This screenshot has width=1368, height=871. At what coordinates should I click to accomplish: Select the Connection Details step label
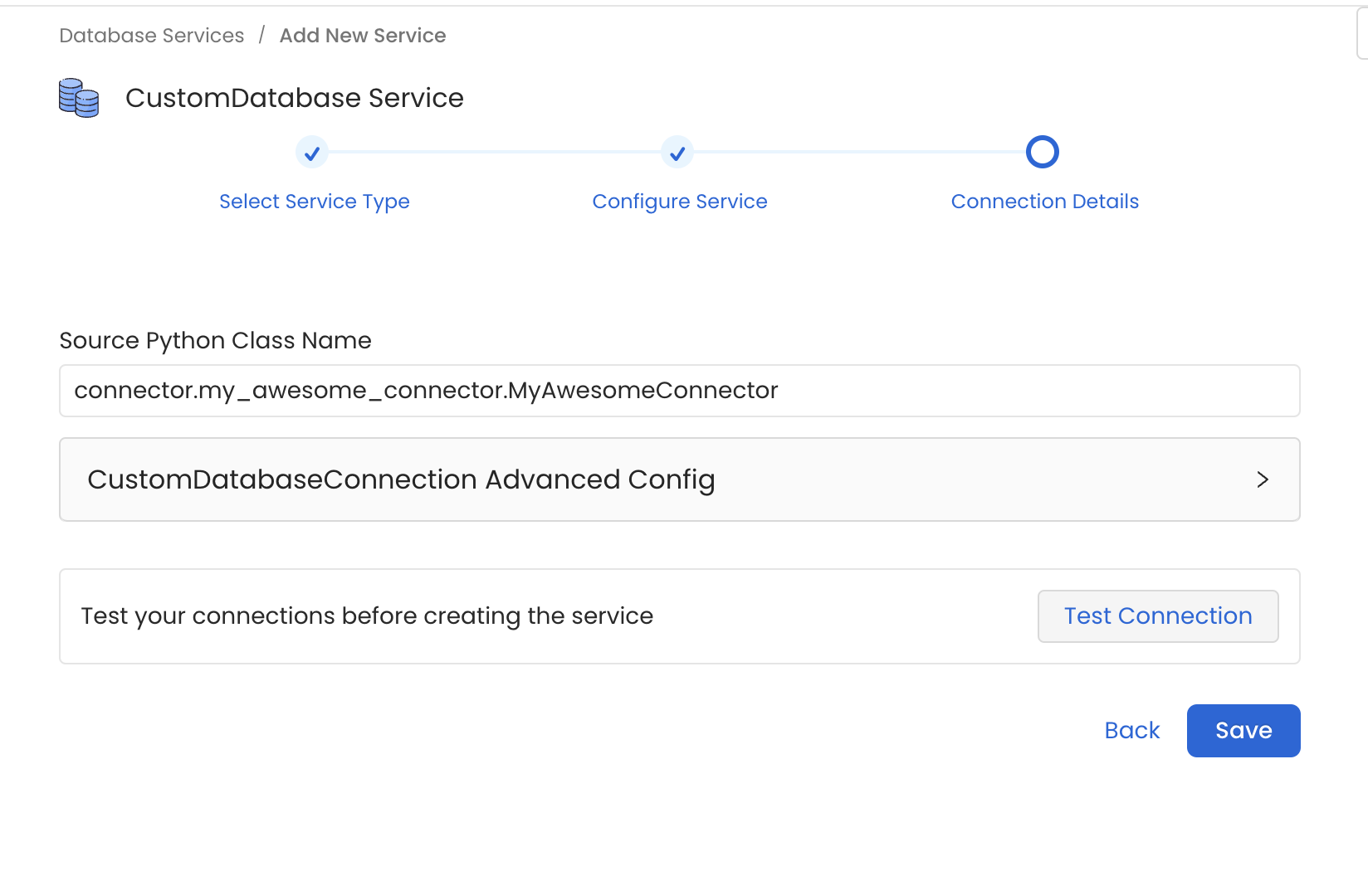1044,202
